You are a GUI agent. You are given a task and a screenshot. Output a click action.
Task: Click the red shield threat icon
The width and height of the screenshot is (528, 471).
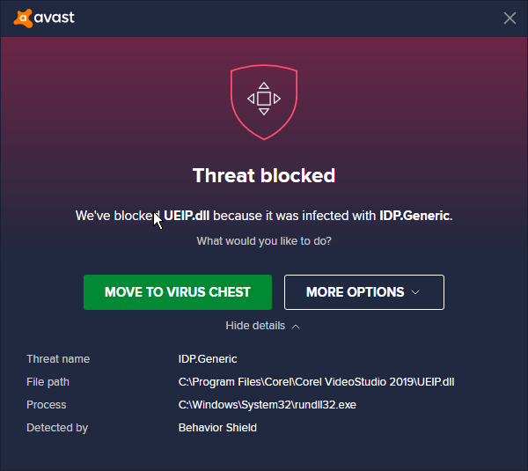point(264,99)
